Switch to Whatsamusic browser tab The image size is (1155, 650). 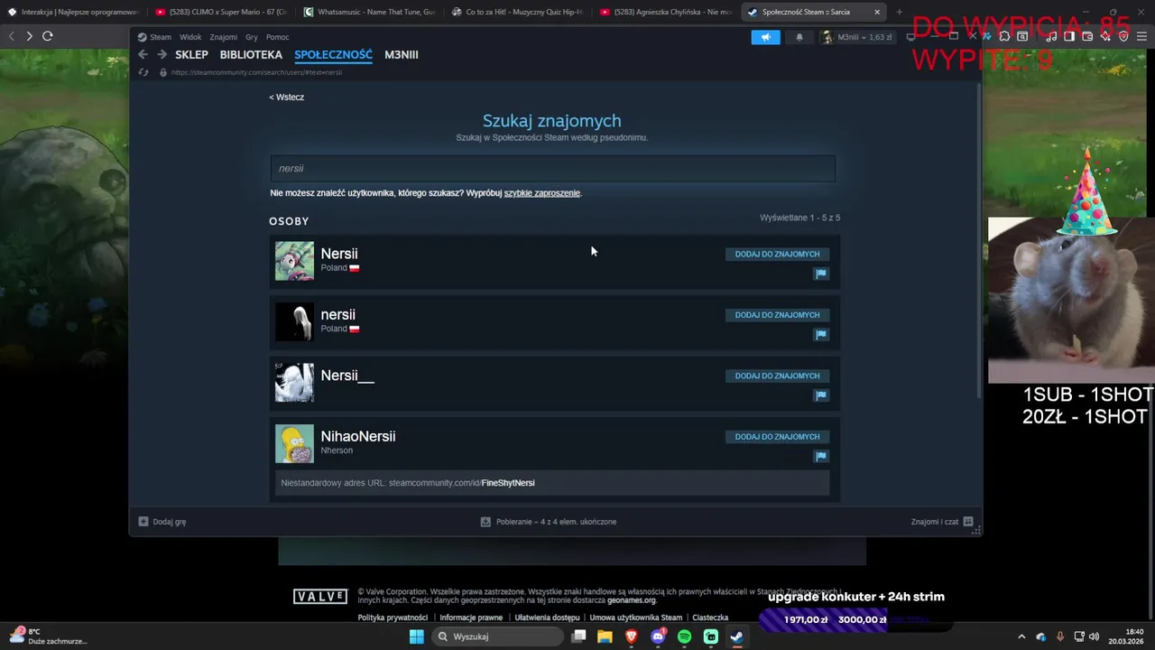pyautogui.click(x=367, y=12)
